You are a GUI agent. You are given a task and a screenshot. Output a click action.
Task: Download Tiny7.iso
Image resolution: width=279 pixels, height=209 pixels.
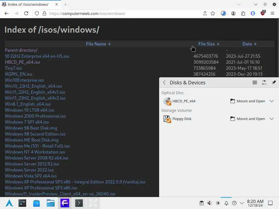pyautogui.click(x=13, y=68)
